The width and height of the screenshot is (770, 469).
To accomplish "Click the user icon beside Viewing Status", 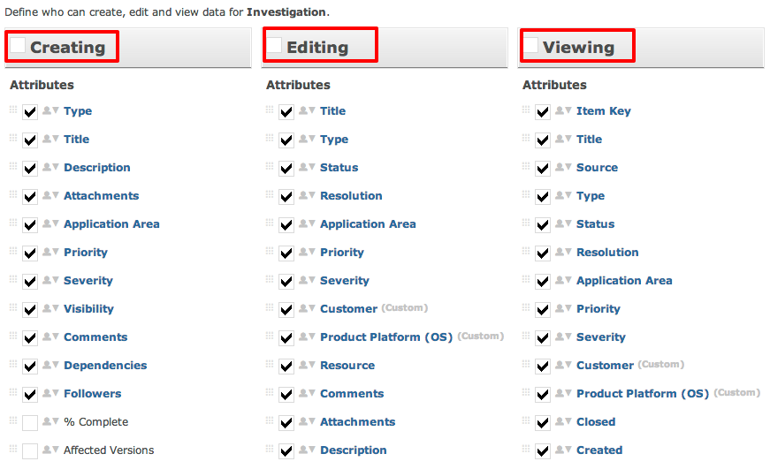I will [563, 223].
